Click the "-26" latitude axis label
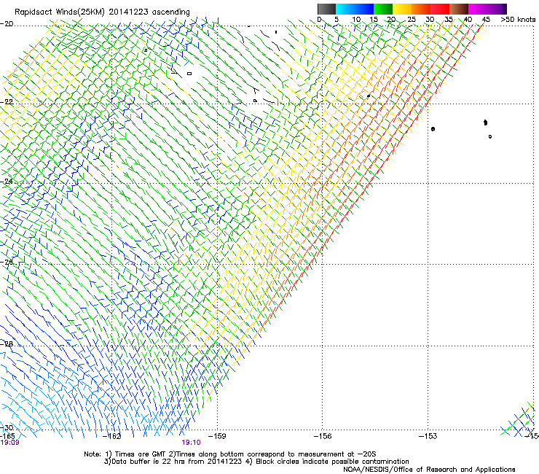Viewport: 539px width, 474px height. click(7, 263)
